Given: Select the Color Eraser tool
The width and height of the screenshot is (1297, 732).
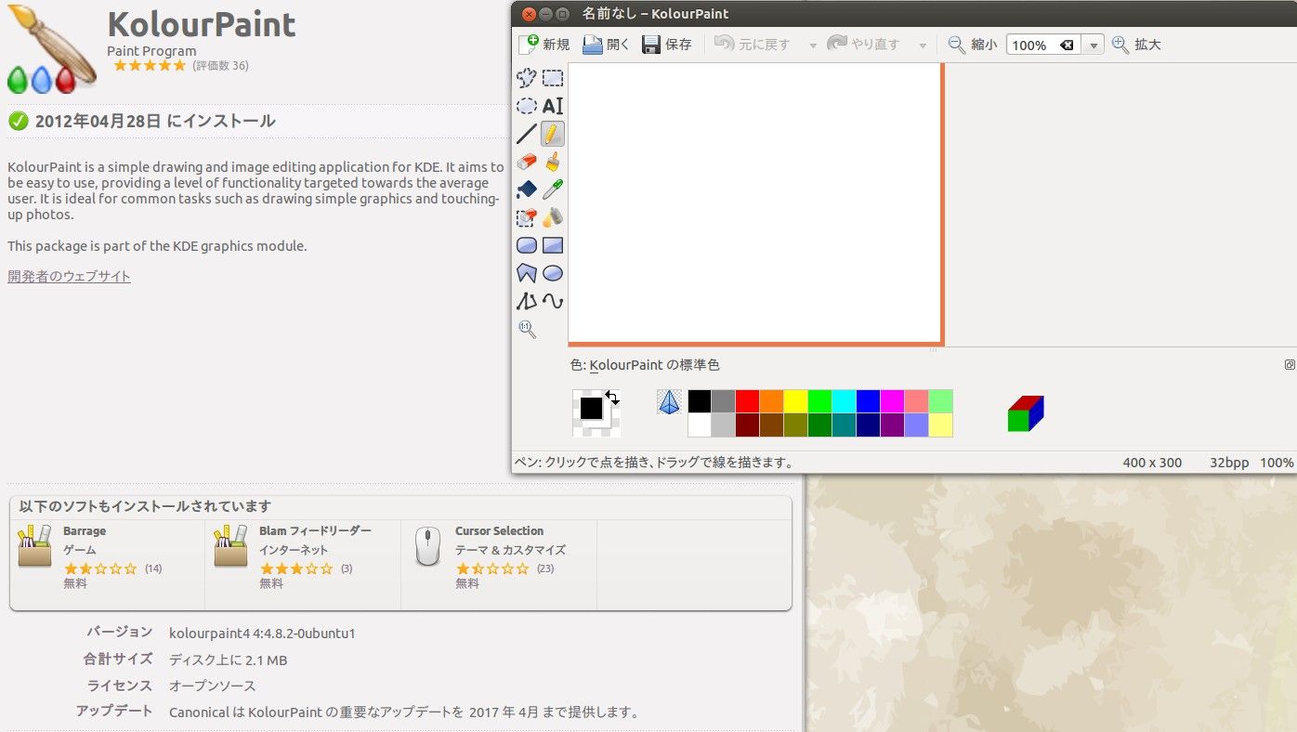Looking at the screenshot, I should (527, 217).
